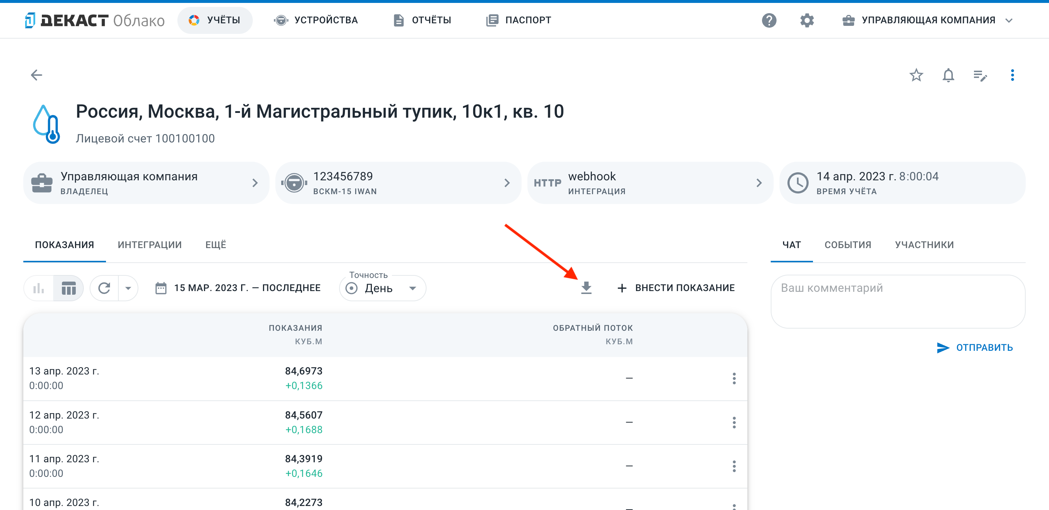The image size is (1049, 510).
Task: Refresh readings with the reload icon
Action: coord(104,288)
